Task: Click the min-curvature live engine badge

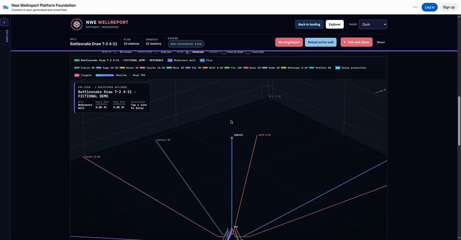Action: [x=186, y=44]
